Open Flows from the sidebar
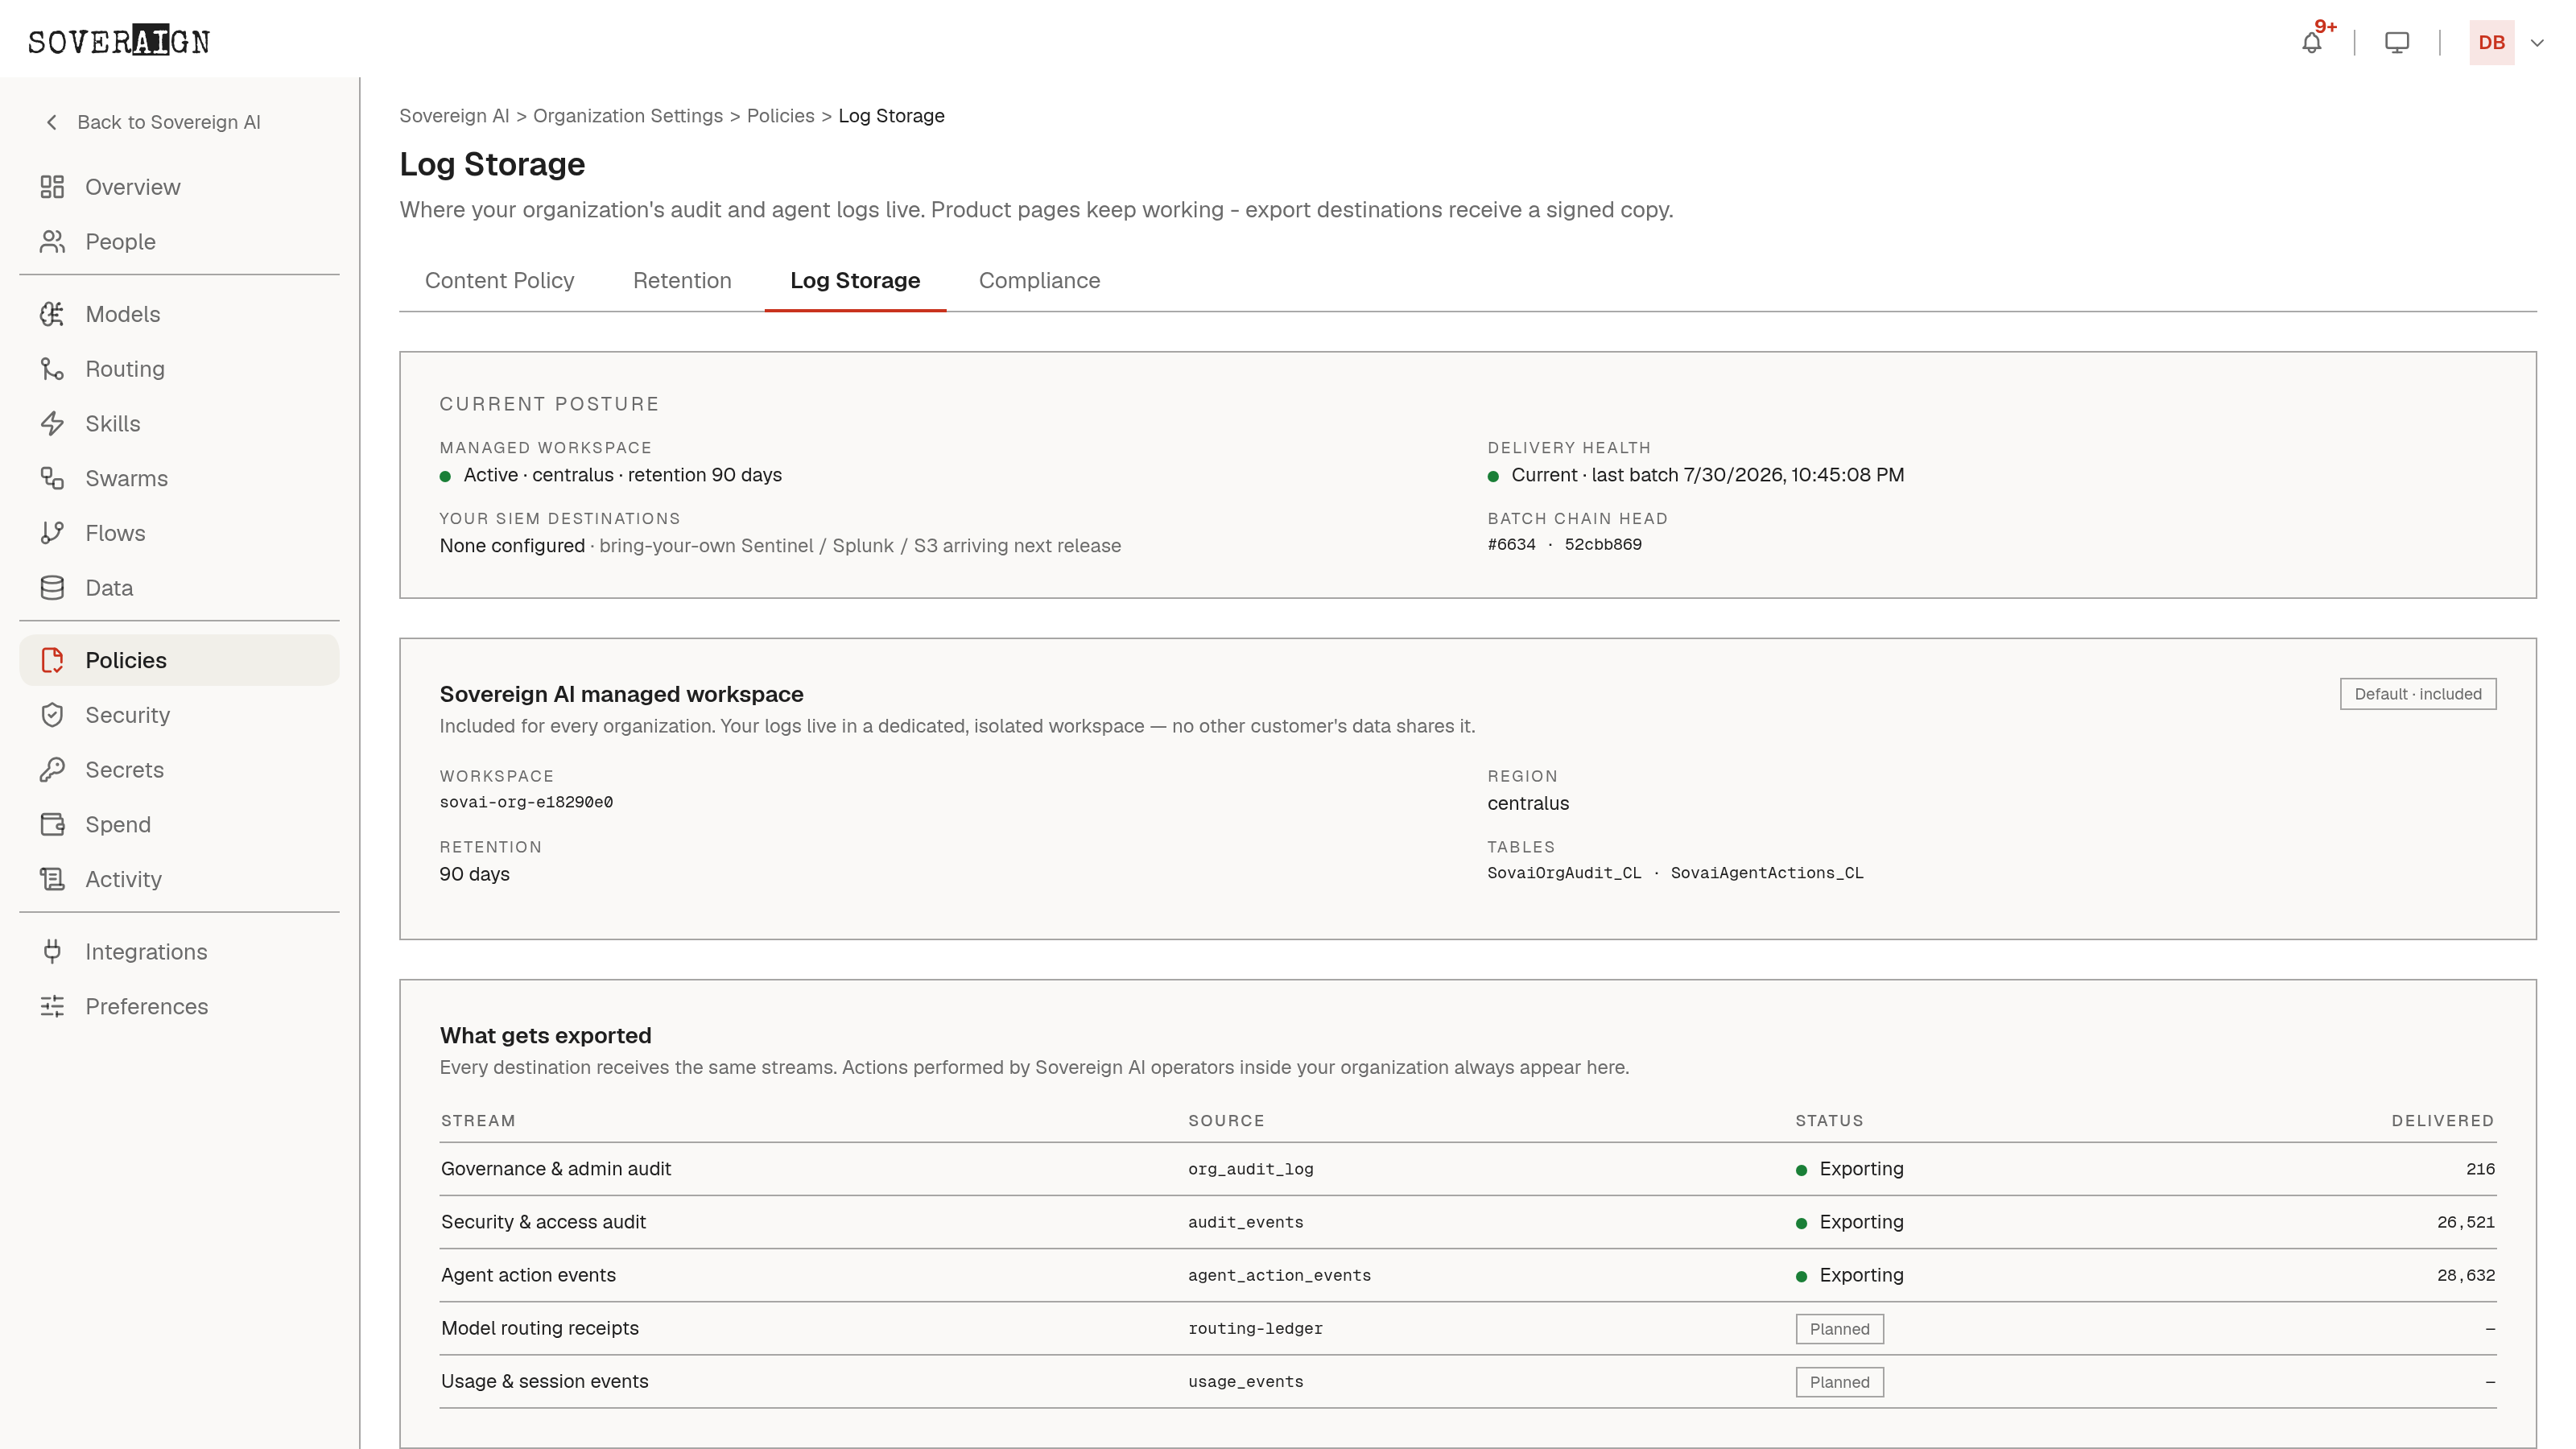Image resolution: width=2576 pixels, height=1449 pixels. [x=179, y=533]
